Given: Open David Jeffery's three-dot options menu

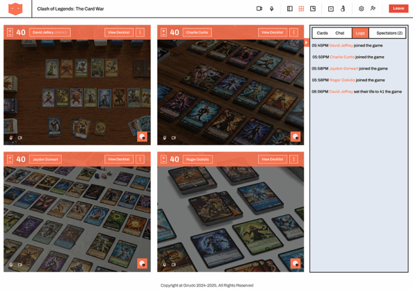Looking at the screenshot, I should click(140, 32).
